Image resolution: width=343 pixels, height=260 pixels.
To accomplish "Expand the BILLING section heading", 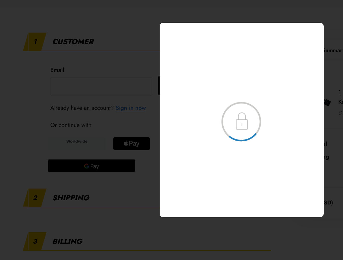I will tap(68, 241).
